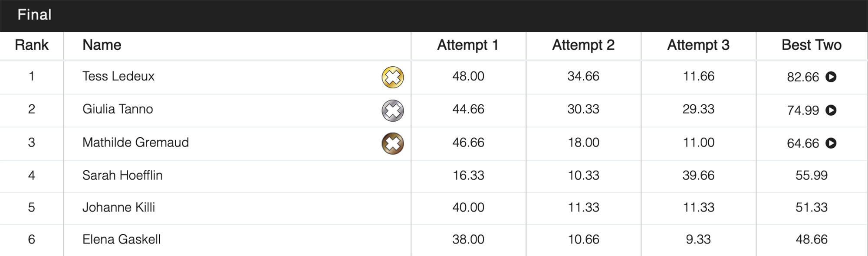
Task: Click Mathilde Gremaud's name
Action: 135,143
